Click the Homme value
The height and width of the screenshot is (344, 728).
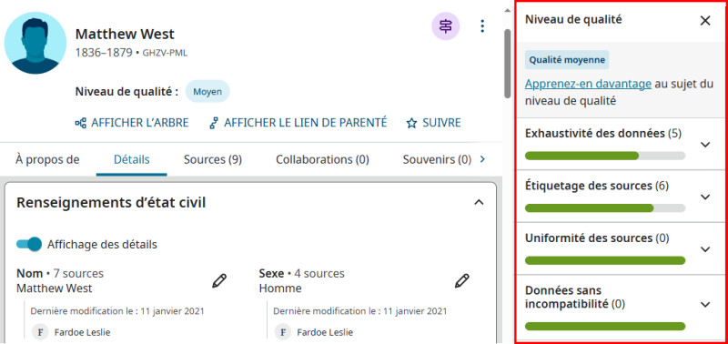click(x=280, y=288)
